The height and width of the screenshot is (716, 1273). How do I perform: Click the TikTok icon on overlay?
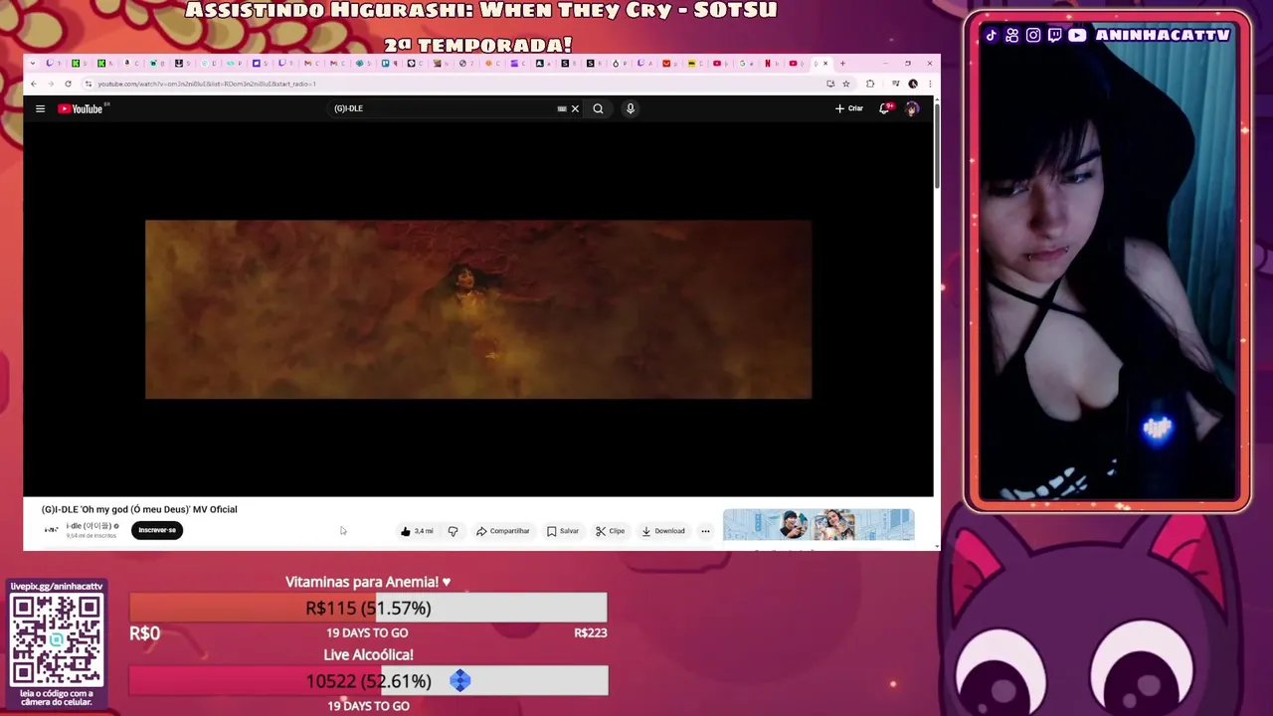click(991, 35)
